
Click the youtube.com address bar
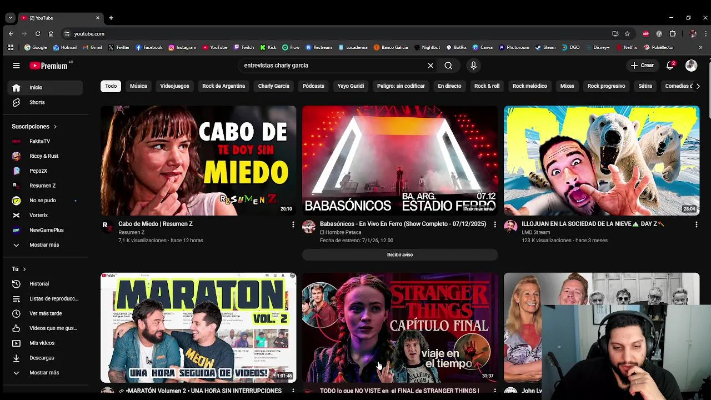point(333,33)
